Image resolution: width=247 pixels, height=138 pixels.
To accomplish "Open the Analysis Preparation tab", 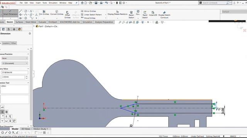I will [104, 22].
